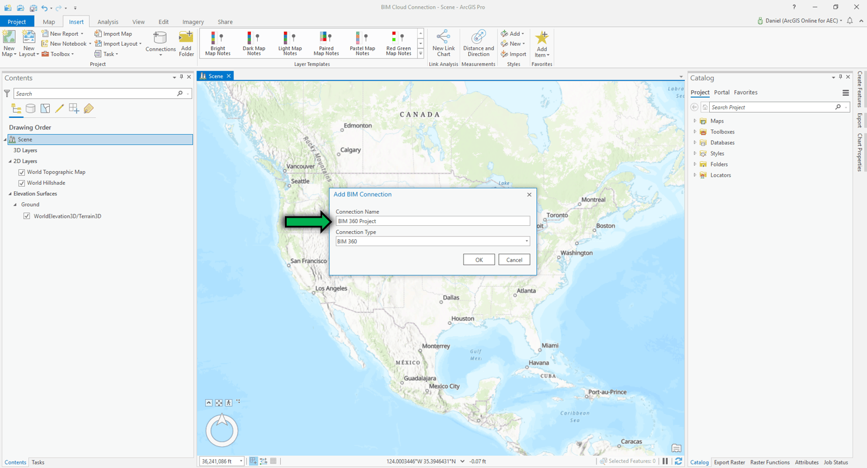The height and width of the screenshot is (468, 867).
Task: Close the Scene view tab
Action: tap(229, 76)
